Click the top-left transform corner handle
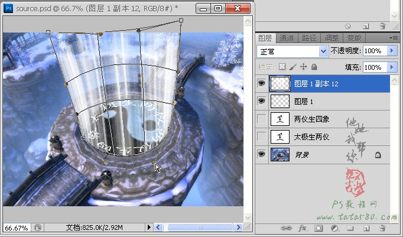This screenshot has width=403, height=237. tap(48, 32)
